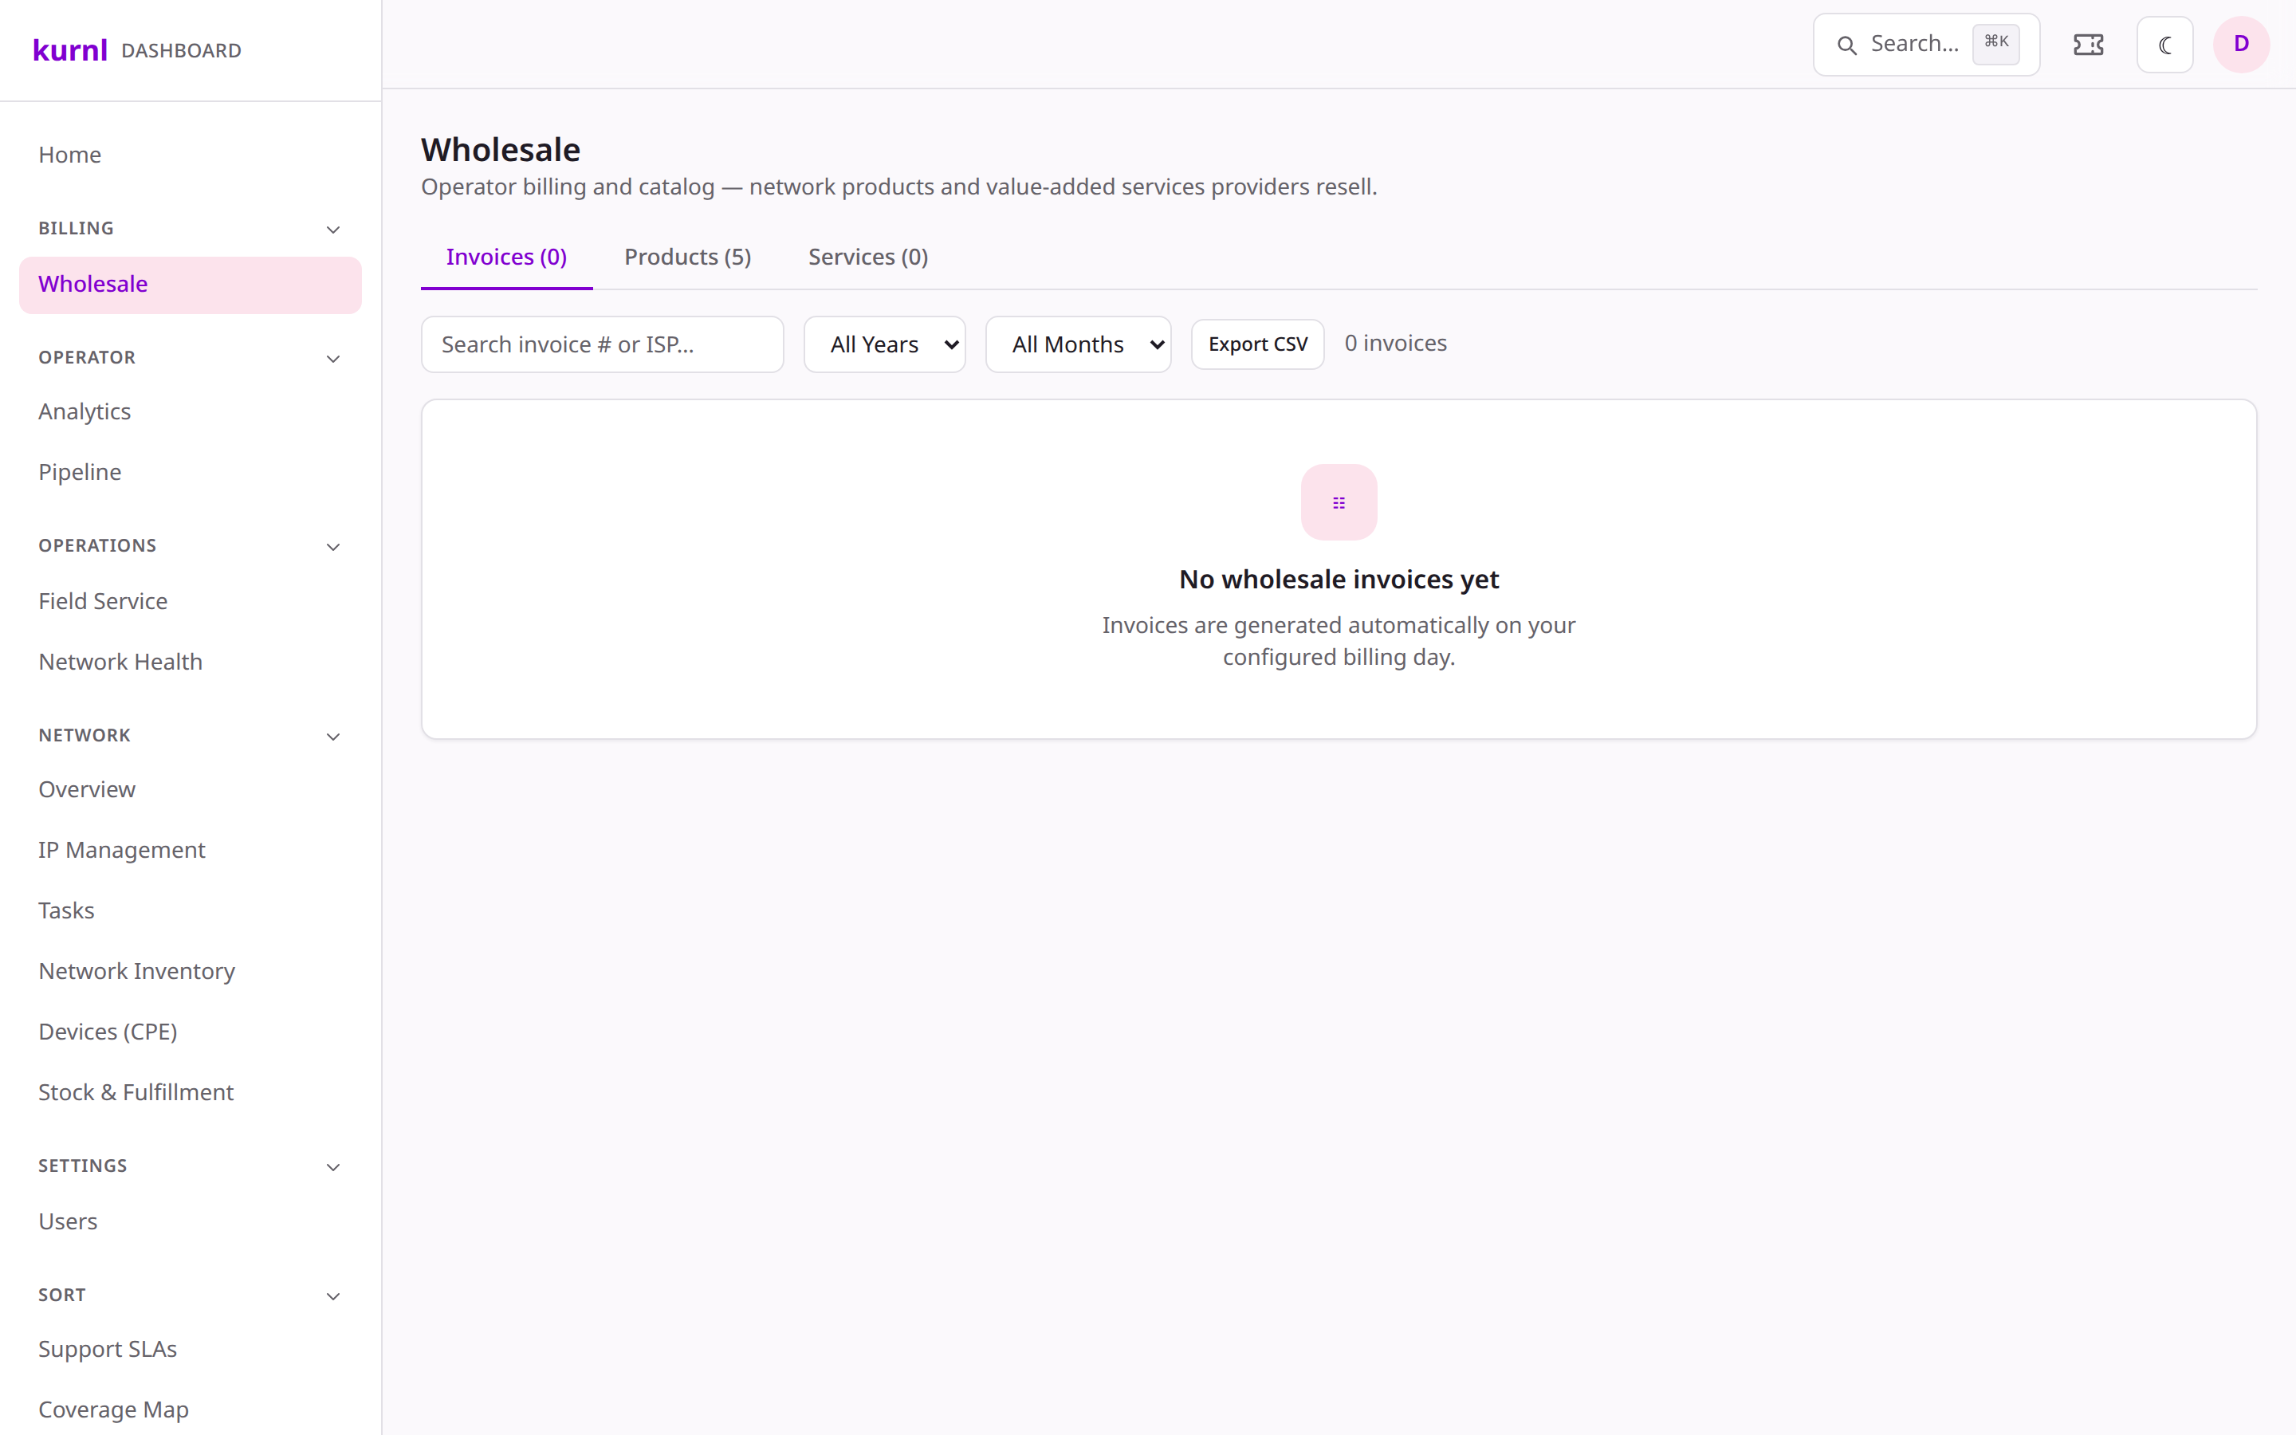This screenshot has width=2296, height=1435.
Task: Export invoices via Export CSV button
Action: pyautogui.click(x=1258, y=344)
